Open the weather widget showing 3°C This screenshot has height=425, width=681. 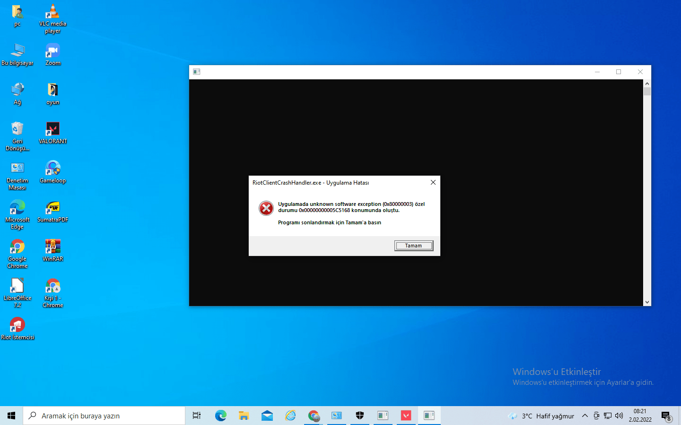tap(541, 416)
